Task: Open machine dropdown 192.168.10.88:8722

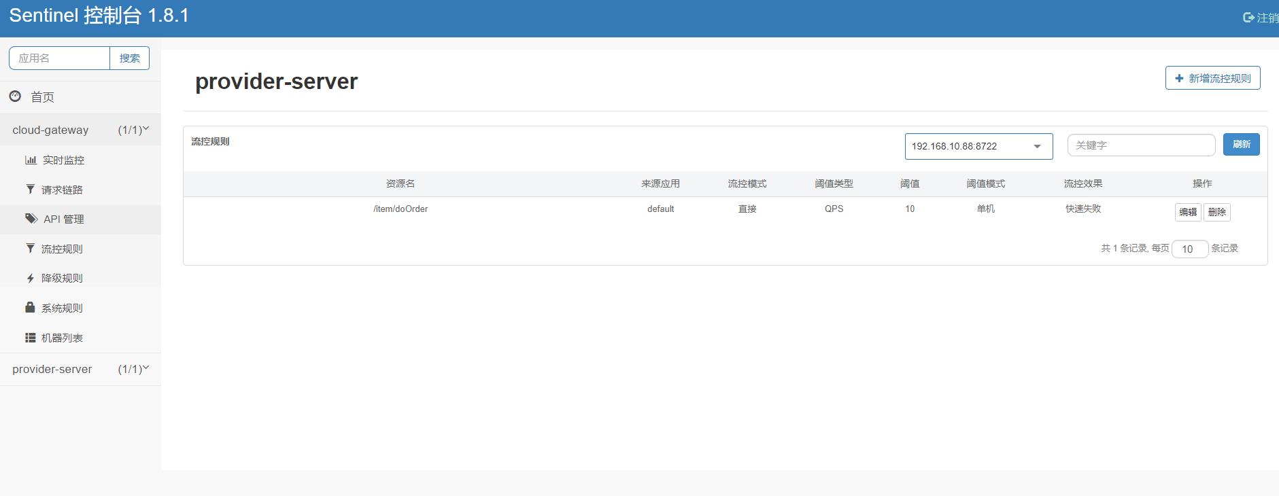Action: (x=978, y=146)
